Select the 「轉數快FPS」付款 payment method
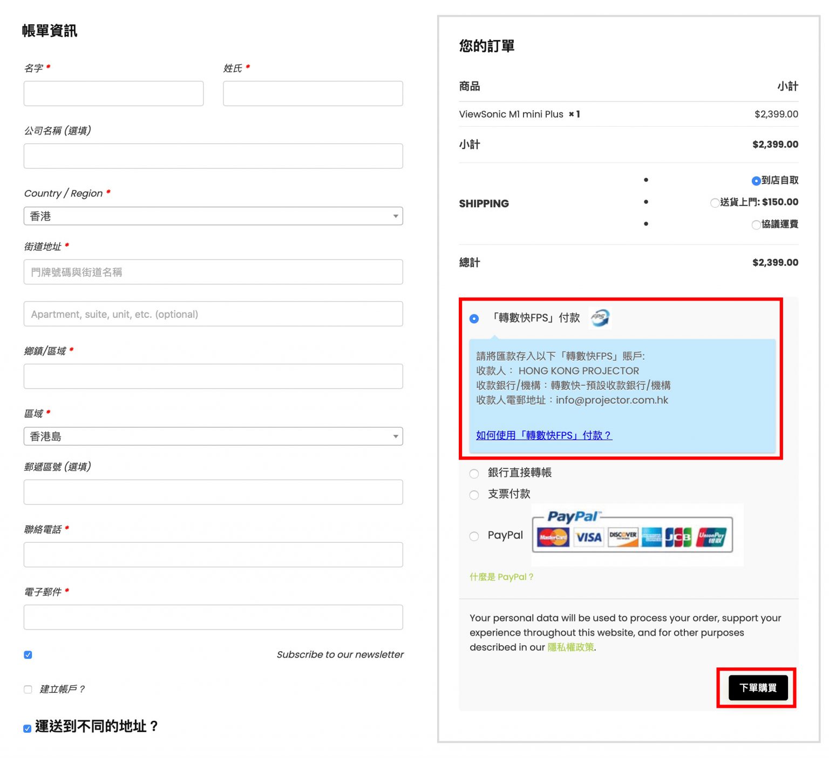The height and width of the screenshot is (758, 829). coord(474,319)
